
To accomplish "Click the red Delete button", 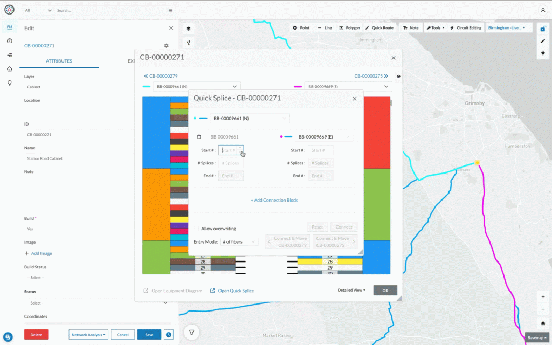I will click(36, 335).
